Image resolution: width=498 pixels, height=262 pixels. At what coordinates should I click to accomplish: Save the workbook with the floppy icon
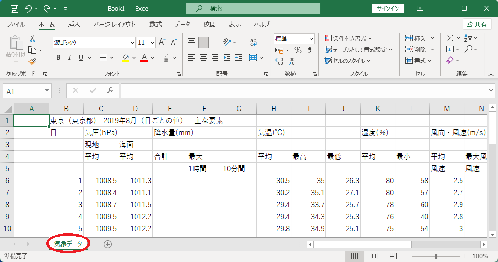14,9
